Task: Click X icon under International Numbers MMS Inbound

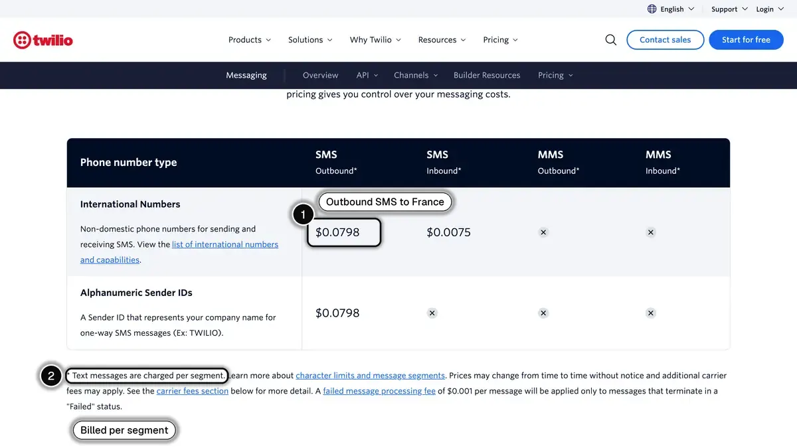Action: coord(651,232)
